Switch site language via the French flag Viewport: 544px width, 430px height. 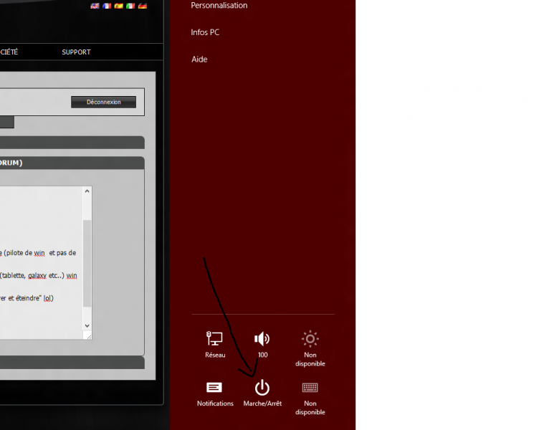coord(107,6)
